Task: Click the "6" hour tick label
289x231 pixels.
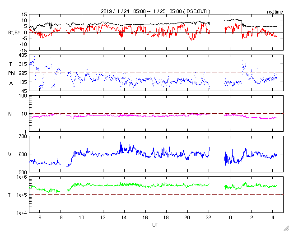Action: pos(40,217)
